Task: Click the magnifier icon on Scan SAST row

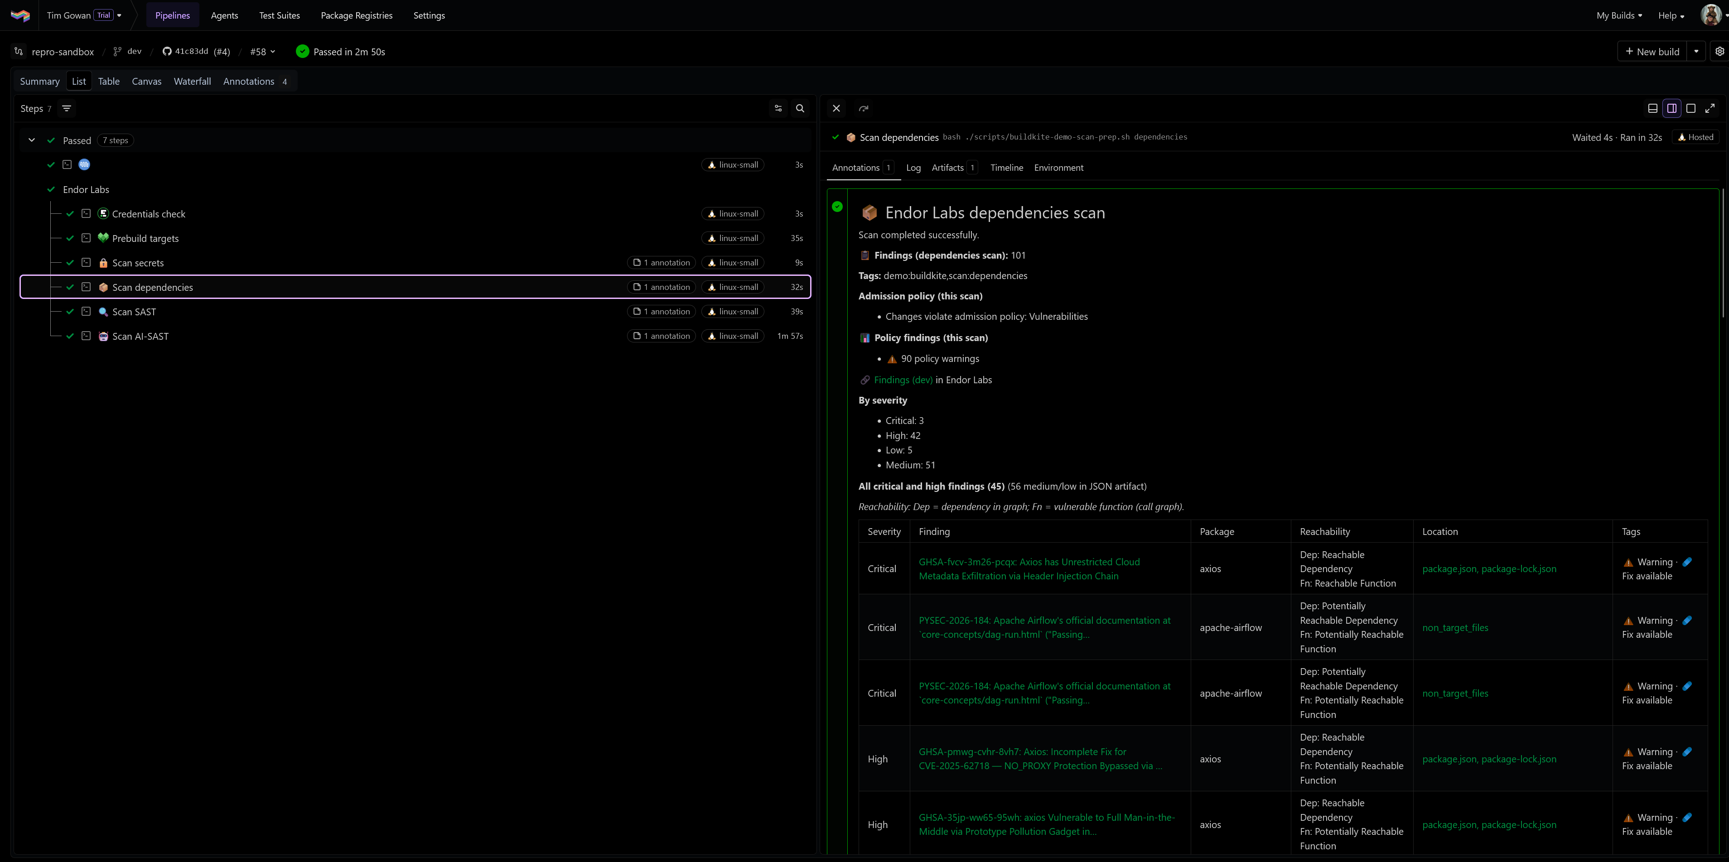Action: pos(103,311)
